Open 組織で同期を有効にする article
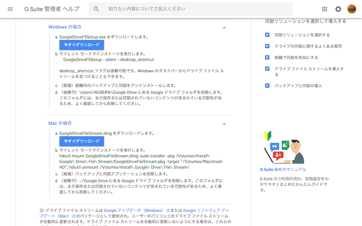362x226 pixels. [296, 58]
